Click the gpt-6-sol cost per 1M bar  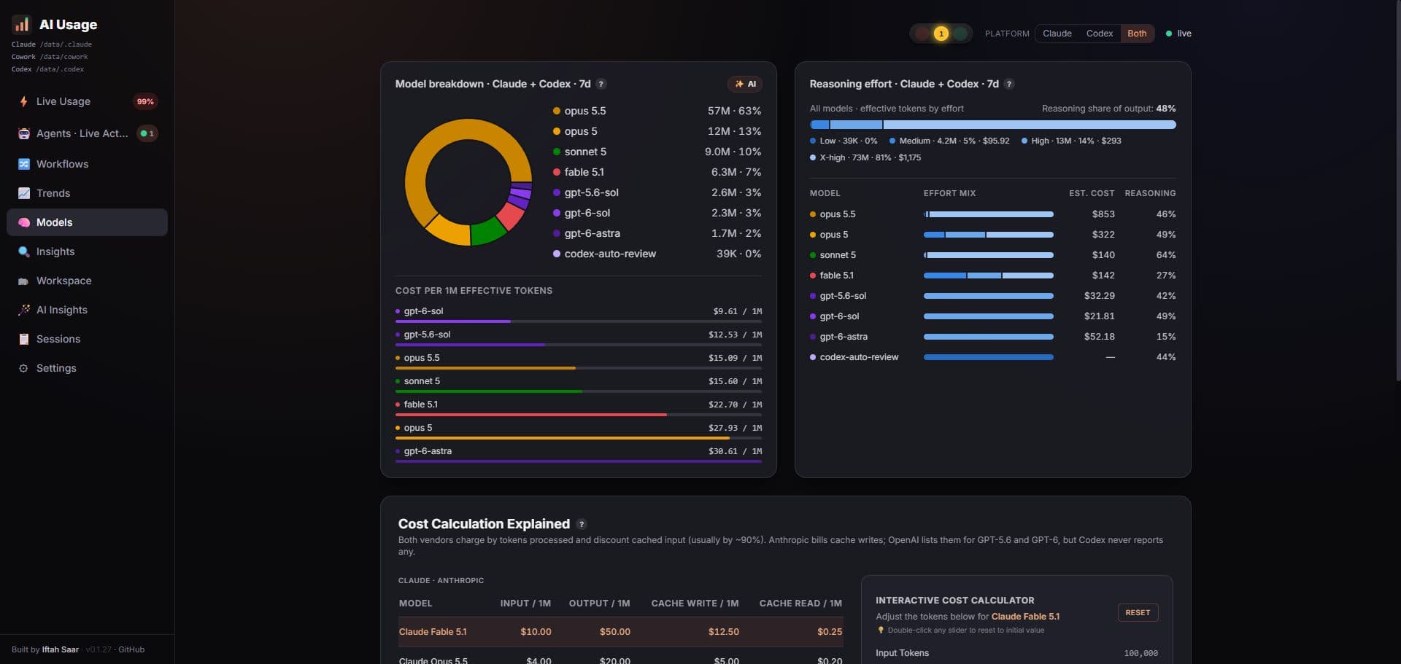pos(579,321)
